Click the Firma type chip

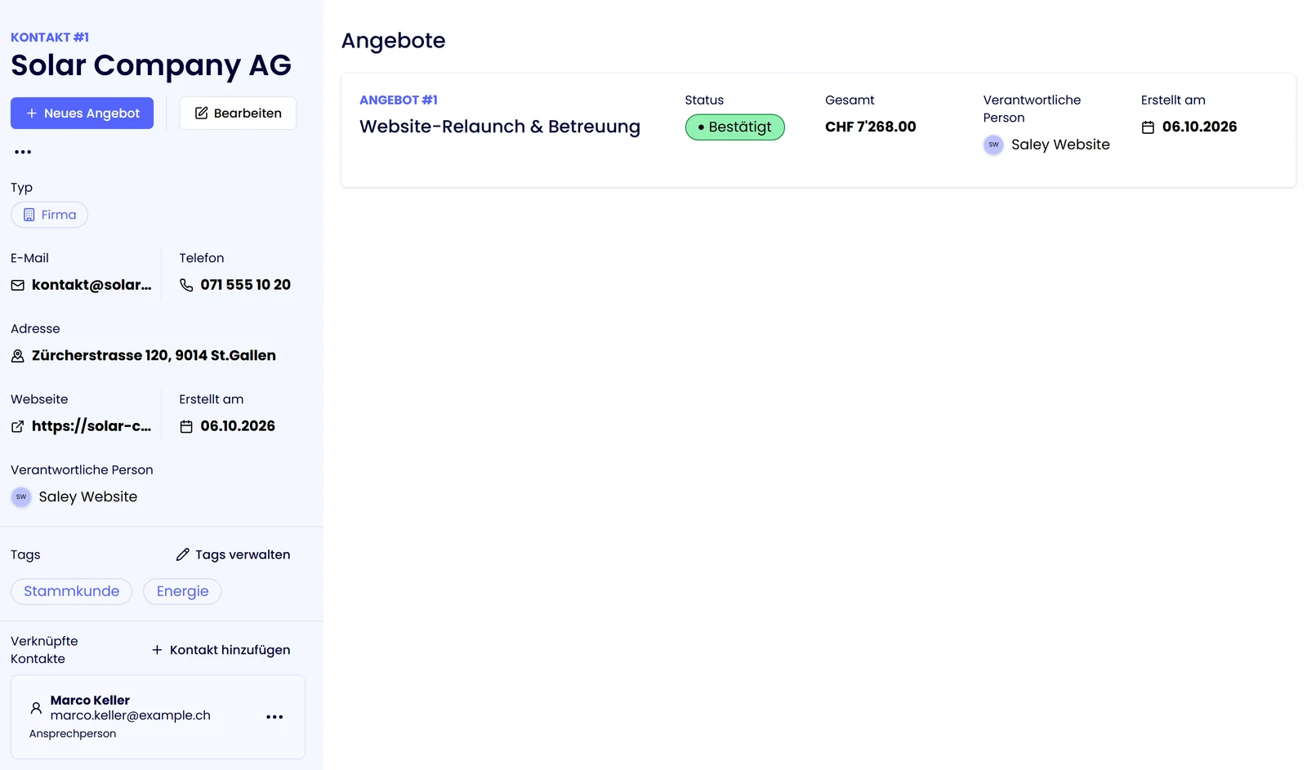(49, 215)
